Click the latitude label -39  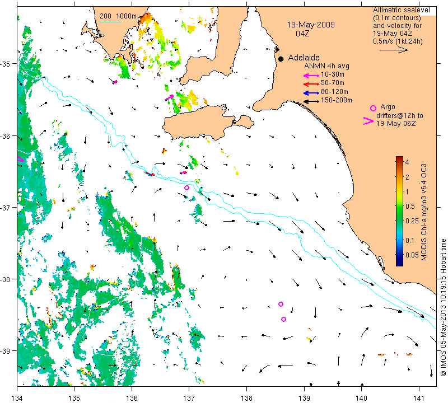pyautogui.click(x=5, y=351)
